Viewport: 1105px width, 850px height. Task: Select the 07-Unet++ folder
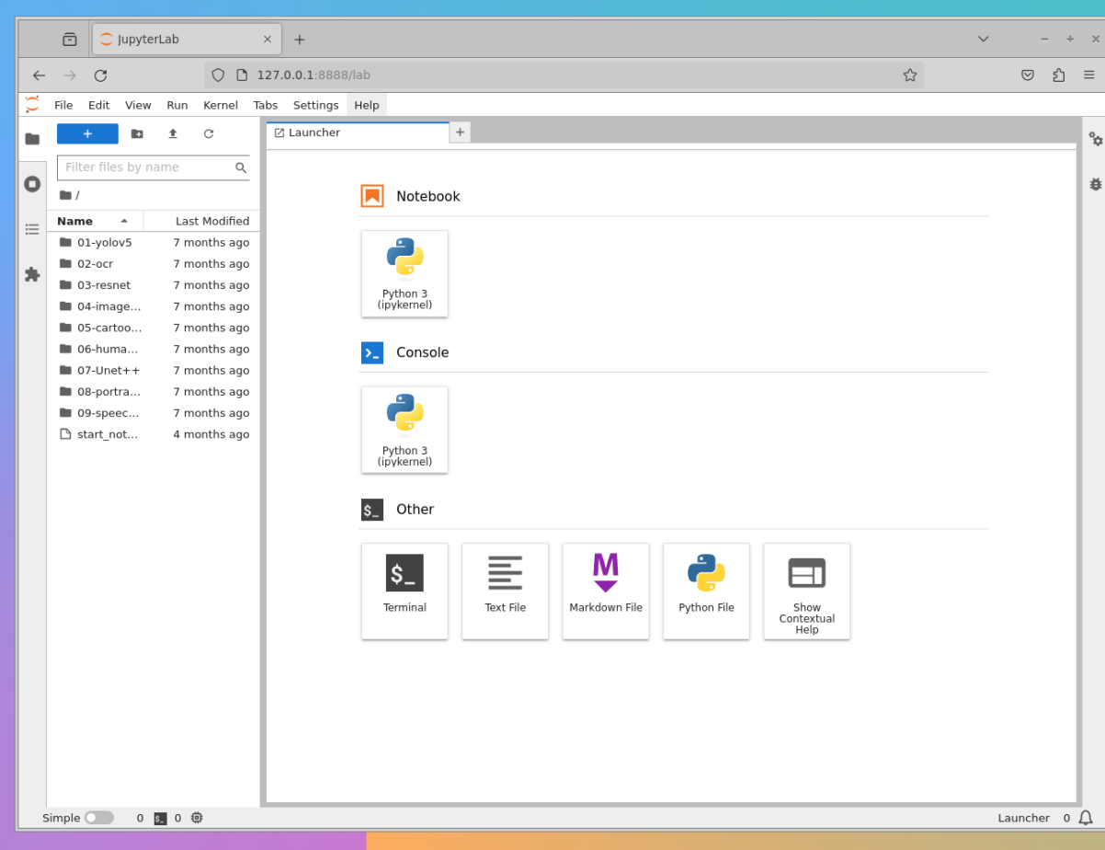pos(154,370)
